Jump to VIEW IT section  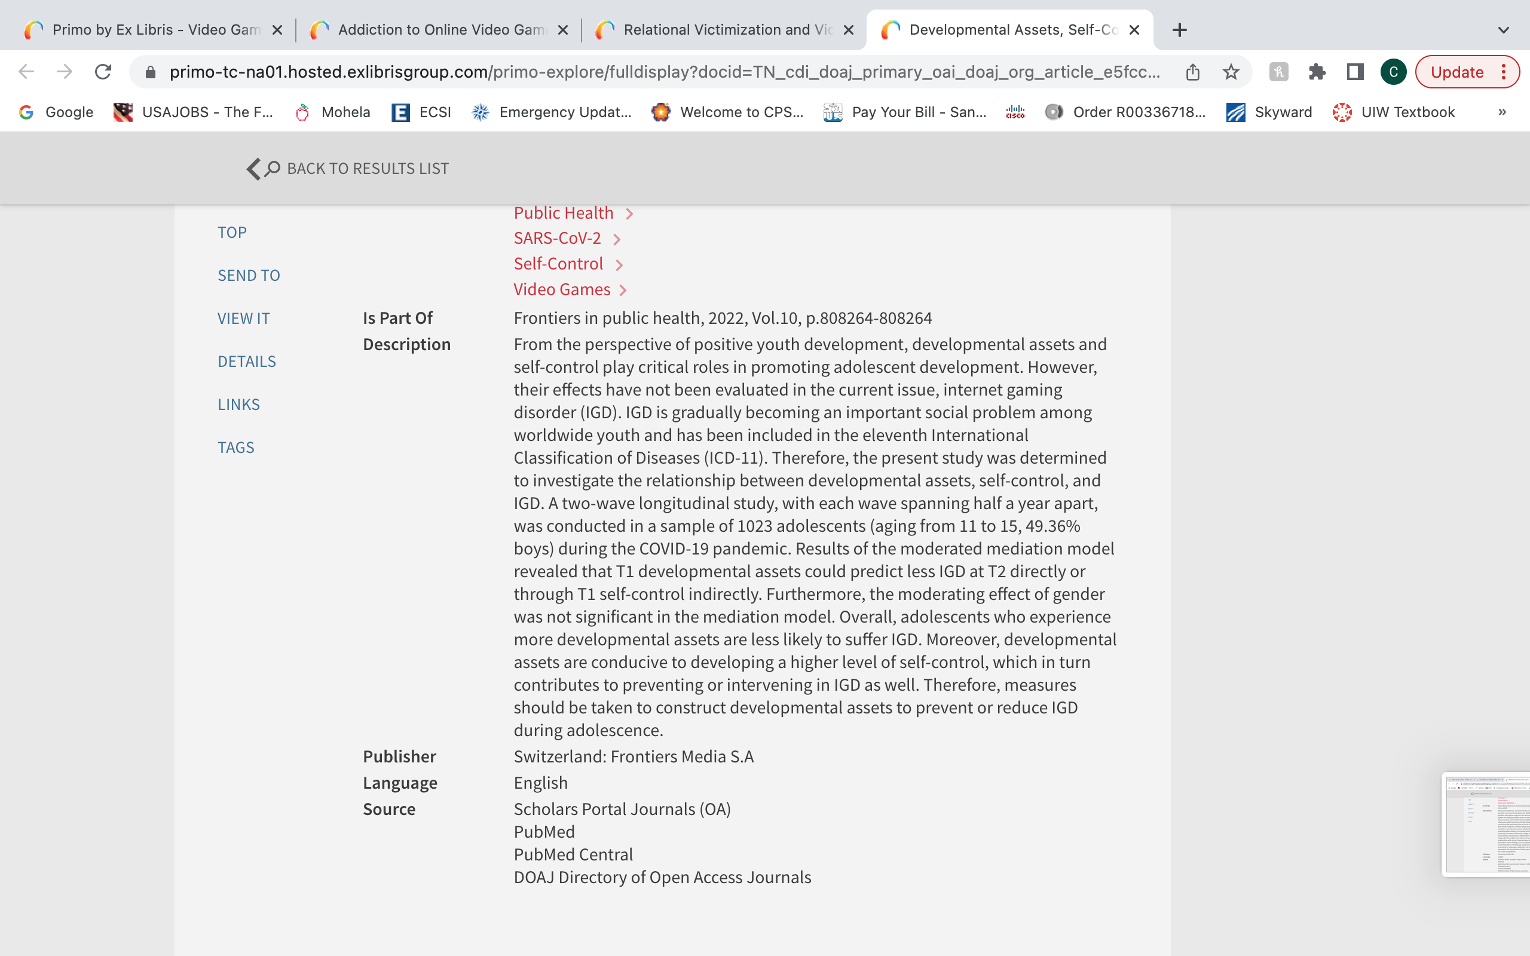(243, 318)
